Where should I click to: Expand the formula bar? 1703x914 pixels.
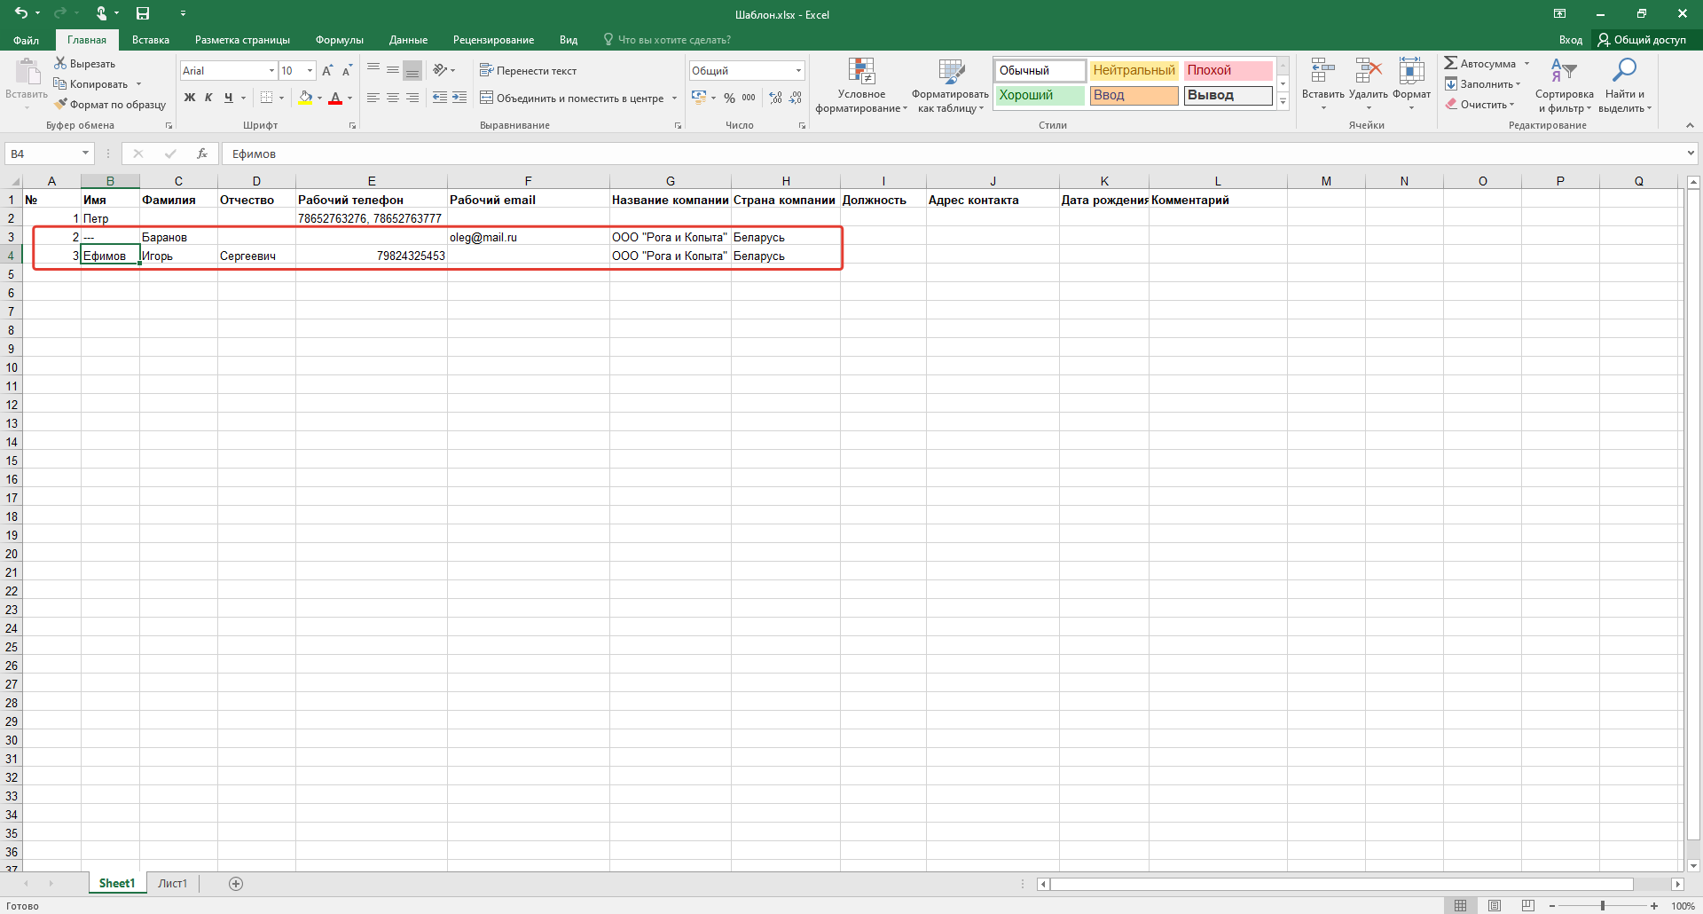click(1690, 154)
